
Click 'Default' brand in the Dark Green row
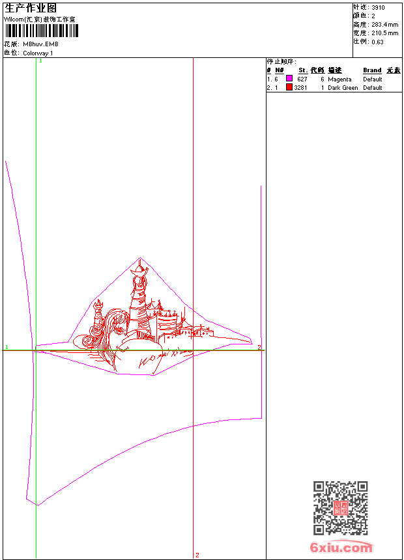point(373,88)
